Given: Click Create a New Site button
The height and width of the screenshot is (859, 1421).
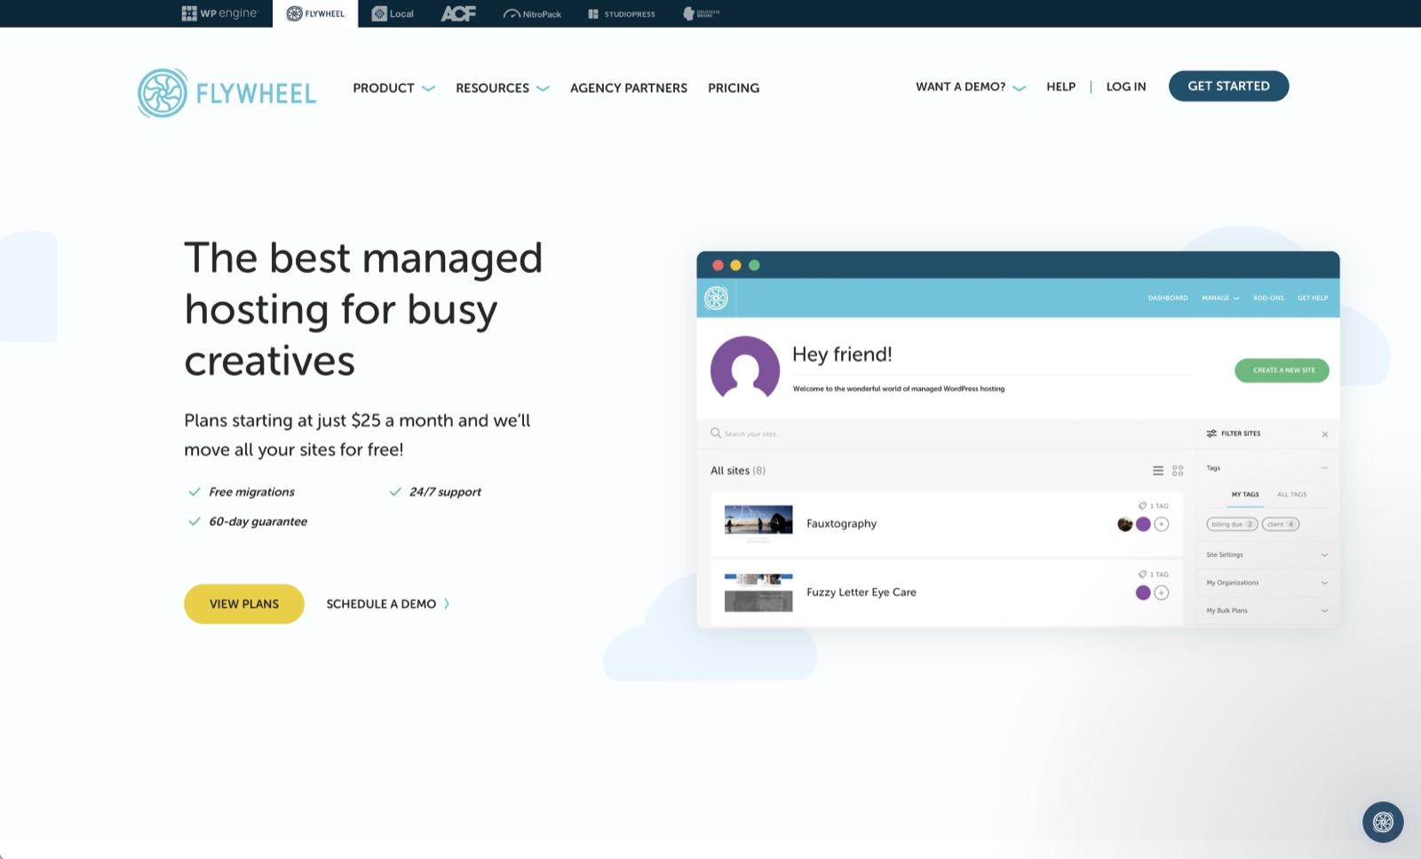Looking at the screenshot, I should pos(1282,370).
